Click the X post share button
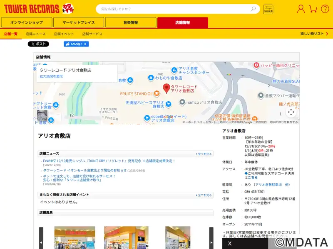Screen dimensions: 333x249 (x=38, y=44)
